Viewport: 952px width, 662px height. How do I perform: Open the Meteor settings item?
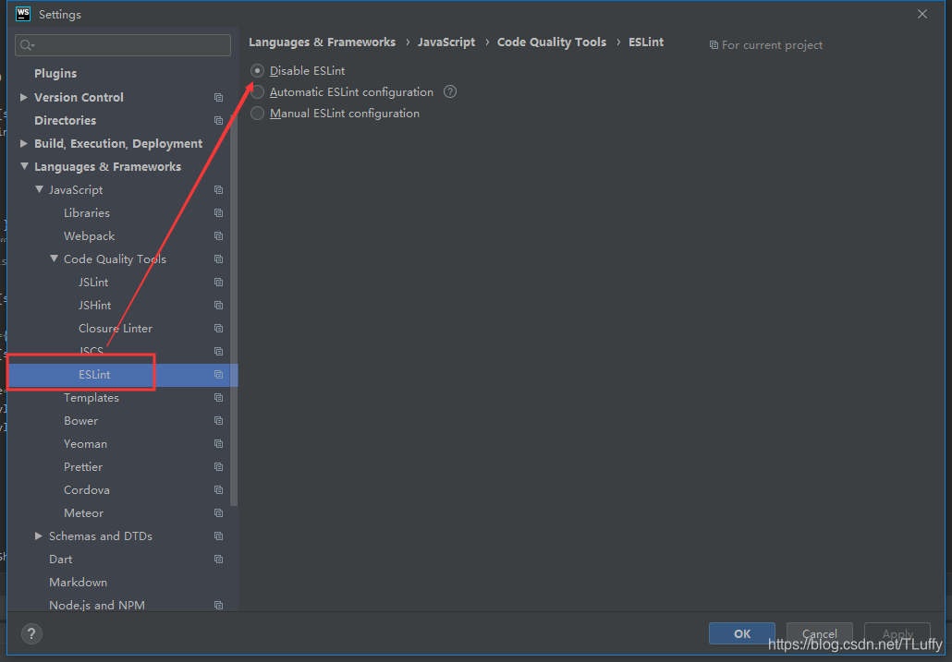click(84, 512)
